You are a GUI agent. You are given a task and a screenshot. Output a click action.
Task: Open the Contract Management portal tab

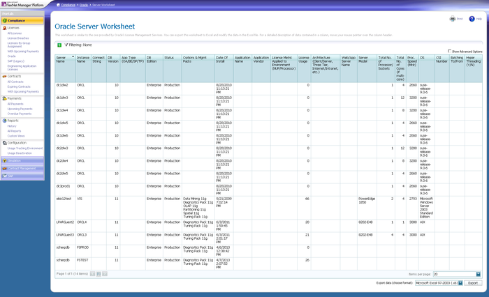[x=22, y=168]
